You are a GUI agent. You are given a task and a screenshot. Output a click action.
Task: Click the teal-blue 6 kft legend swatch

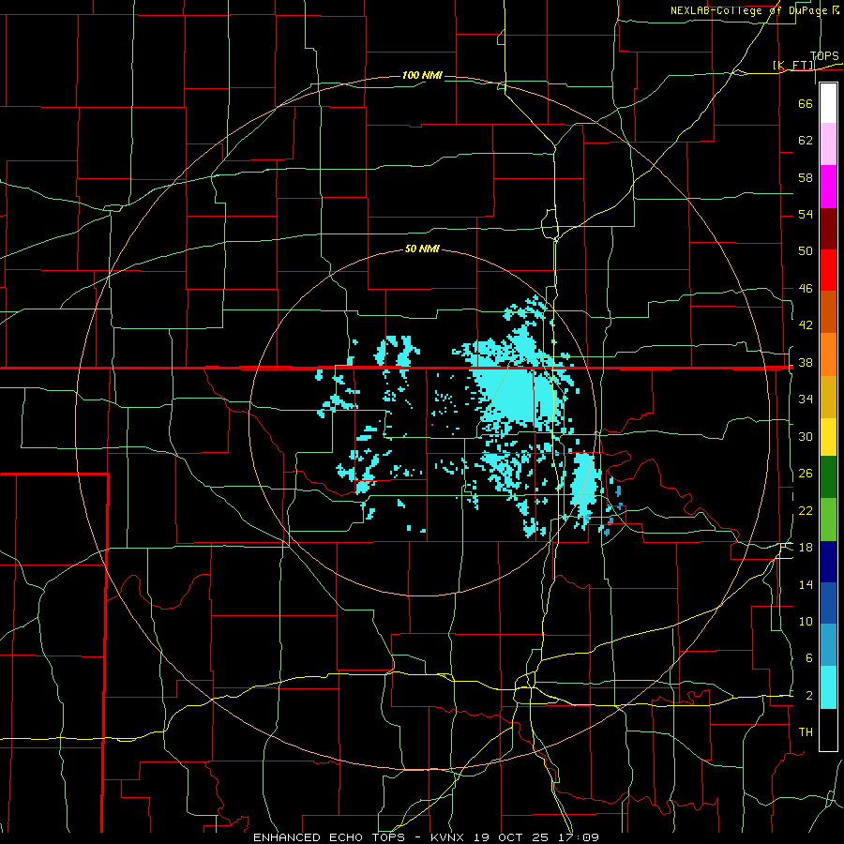click(828, 645)
